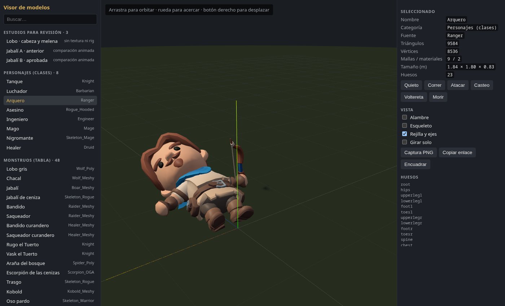Screen dimensions: 505x306
Task: Select the Mago model
Action: tap(50, 129)
